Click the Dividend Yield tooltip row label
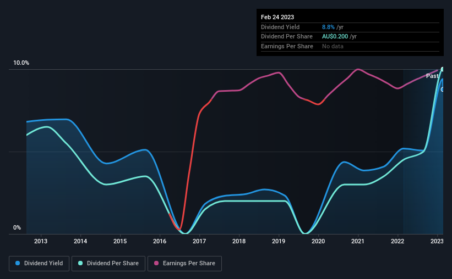Screen dimensions: 452x279 pos(280,27)
